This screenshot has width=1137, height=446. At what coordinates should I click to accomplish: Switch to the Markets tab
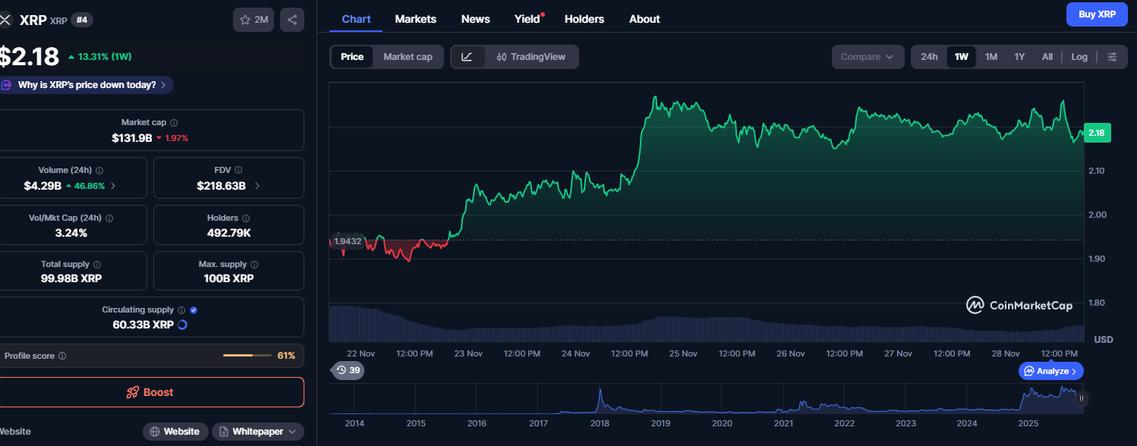coord(415,18)
